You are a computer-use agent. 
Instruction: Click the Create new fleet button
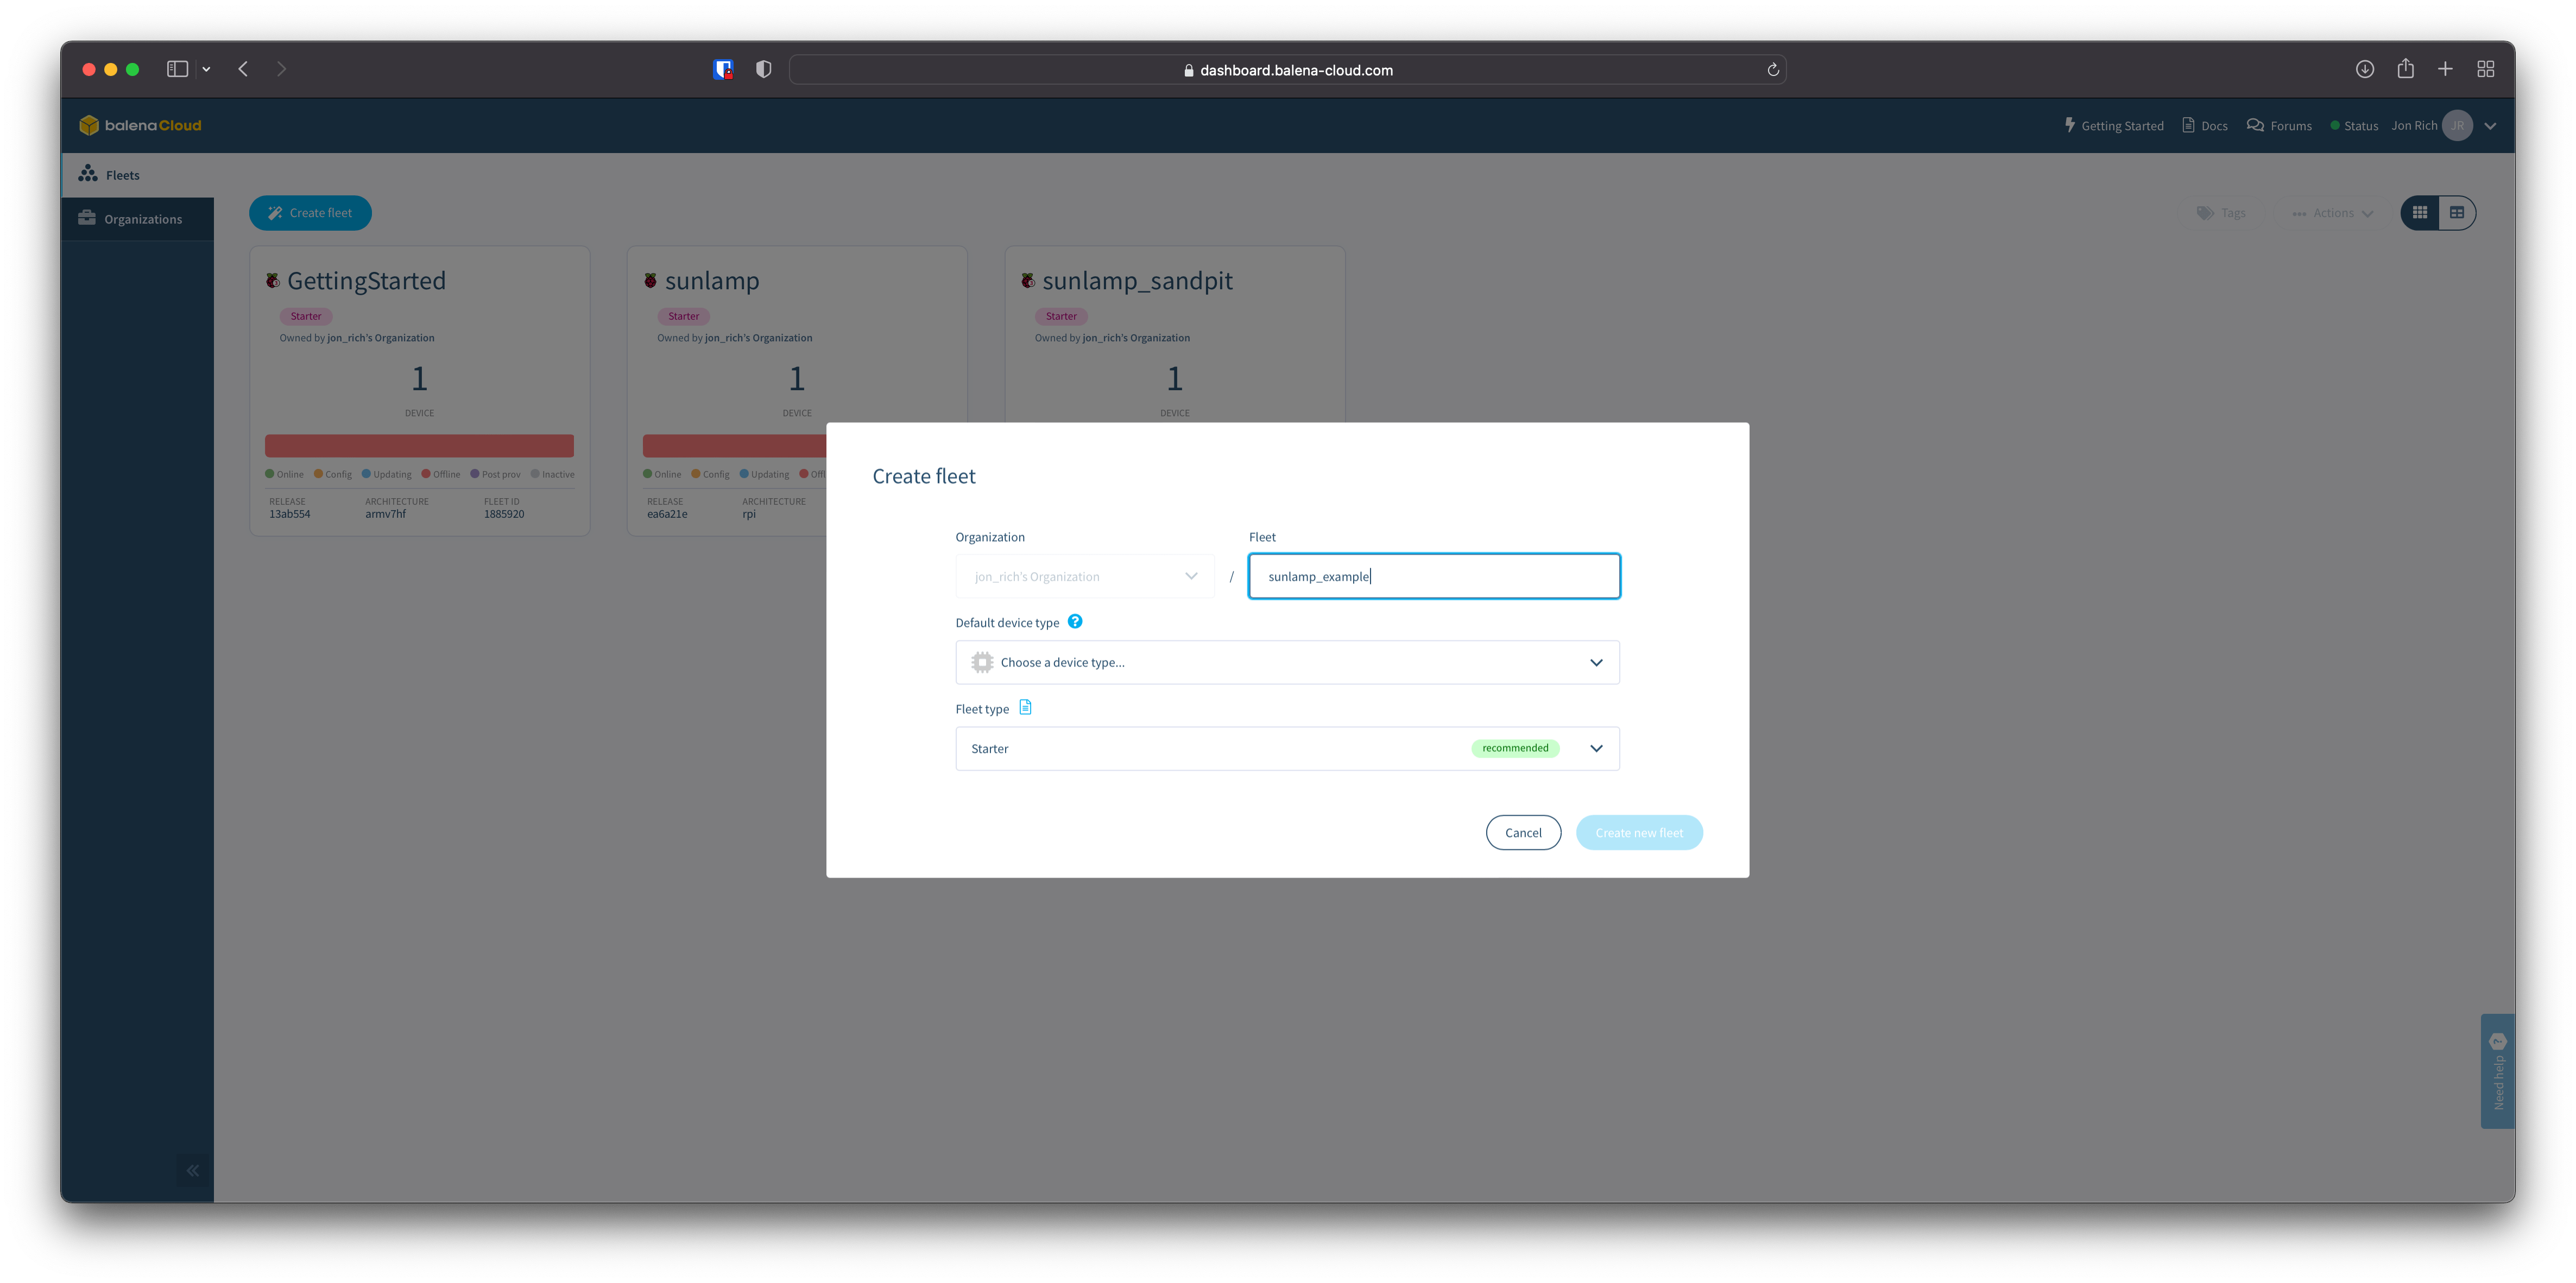(x=1639, y=833)
